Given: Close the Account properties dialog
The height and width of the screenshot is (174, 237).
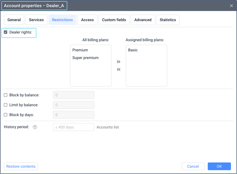Looking at the screenshot, I should tap(231, 5).
